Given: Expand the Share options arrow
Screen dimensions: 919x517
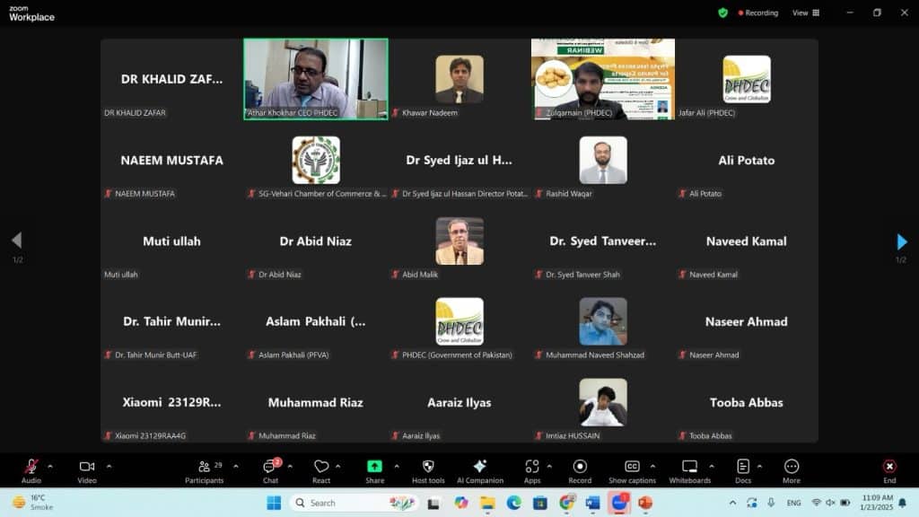Looking at the screenshot, I should [x=397, y=466].
